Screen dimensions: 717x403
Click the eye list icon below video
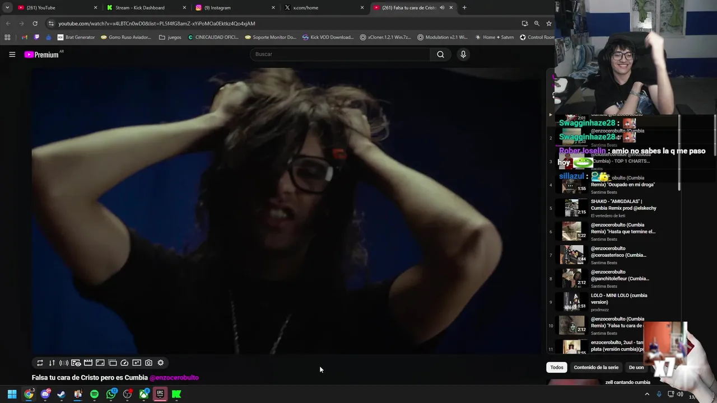click(x=76, y=363)
